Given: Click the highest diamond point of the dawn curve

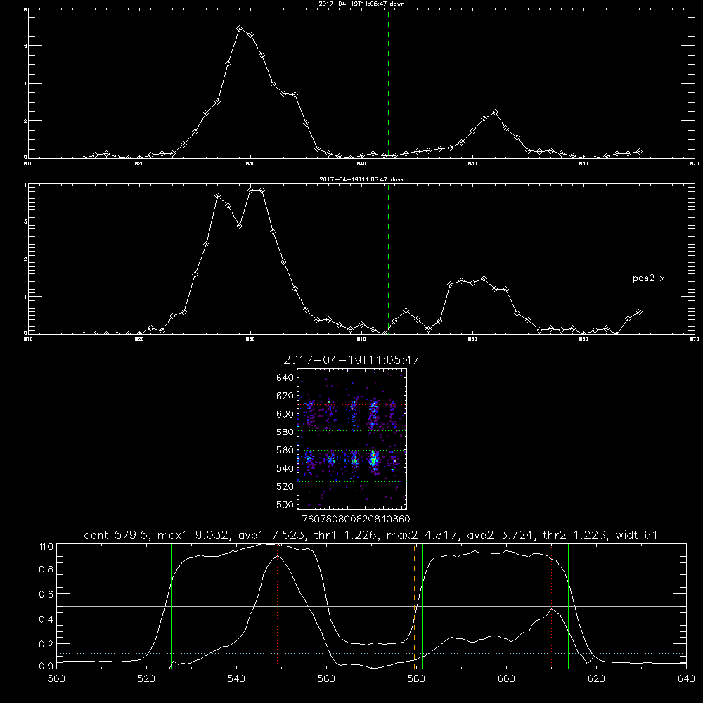Looking at the screenshot, I should [240, 29].
